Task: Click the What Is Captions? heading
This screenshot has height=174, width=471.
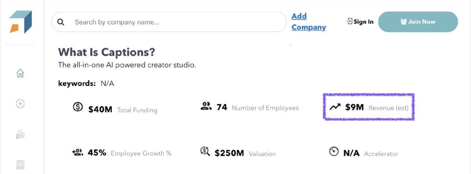Action: pyautogui.click(x=106, y=52)
